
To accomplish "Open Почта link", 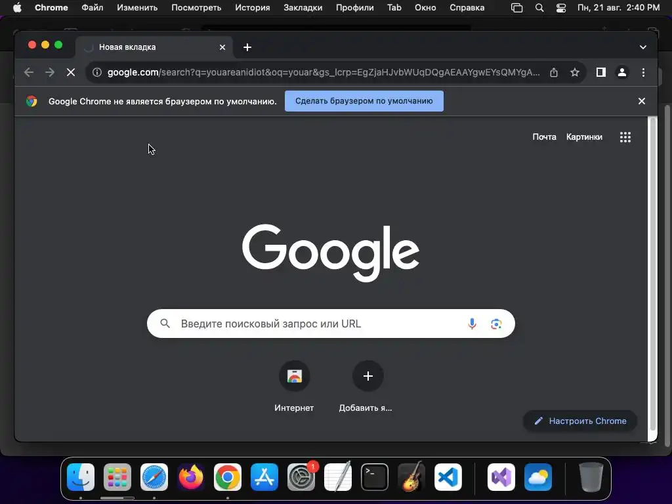I will pyautogui.click(x=544, y=136).
